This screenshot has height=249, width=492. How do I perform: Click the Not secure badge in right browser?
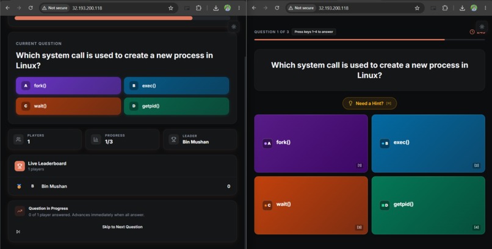coord(301,8)
